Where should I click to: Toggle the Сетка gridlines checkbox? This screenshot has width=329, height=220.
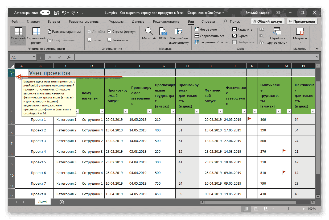[89, 40]
